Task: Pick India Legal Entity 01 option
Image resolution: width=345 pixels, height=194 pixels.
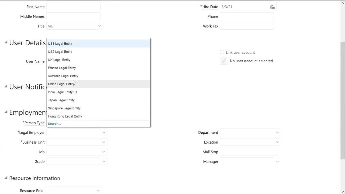Action: tap(98, 92)
